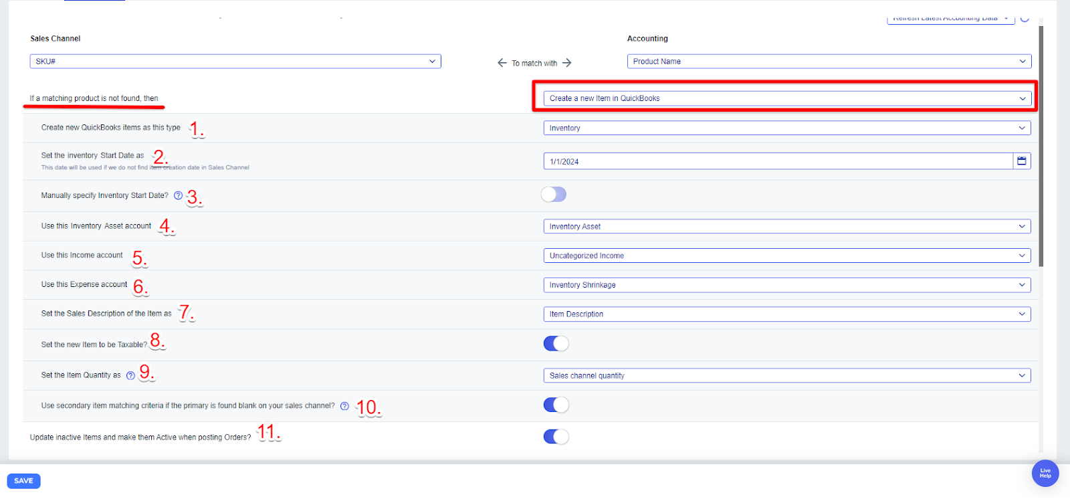Expand the Item Description dropdown
The height and width of the screenshot is (499, 1070).
787,314
